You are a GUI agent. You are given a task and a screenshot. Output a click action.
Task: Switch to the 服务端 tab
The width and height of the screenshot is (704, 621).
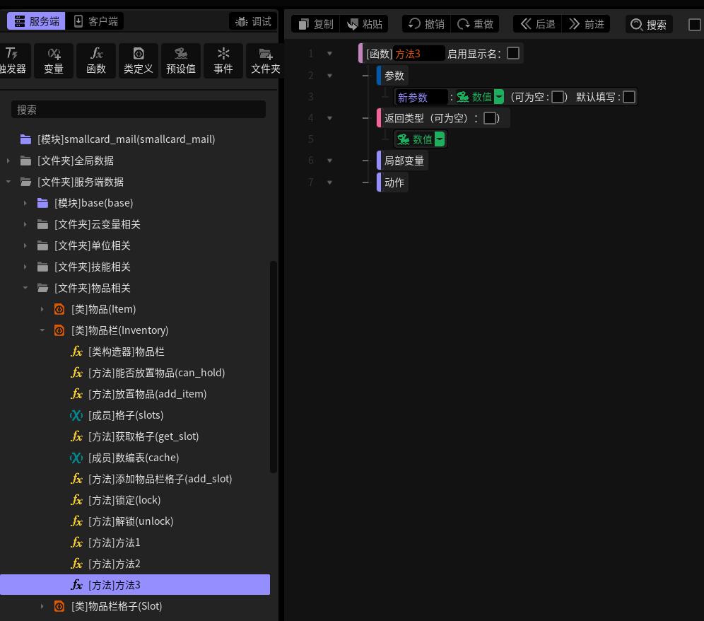(36, 21)
